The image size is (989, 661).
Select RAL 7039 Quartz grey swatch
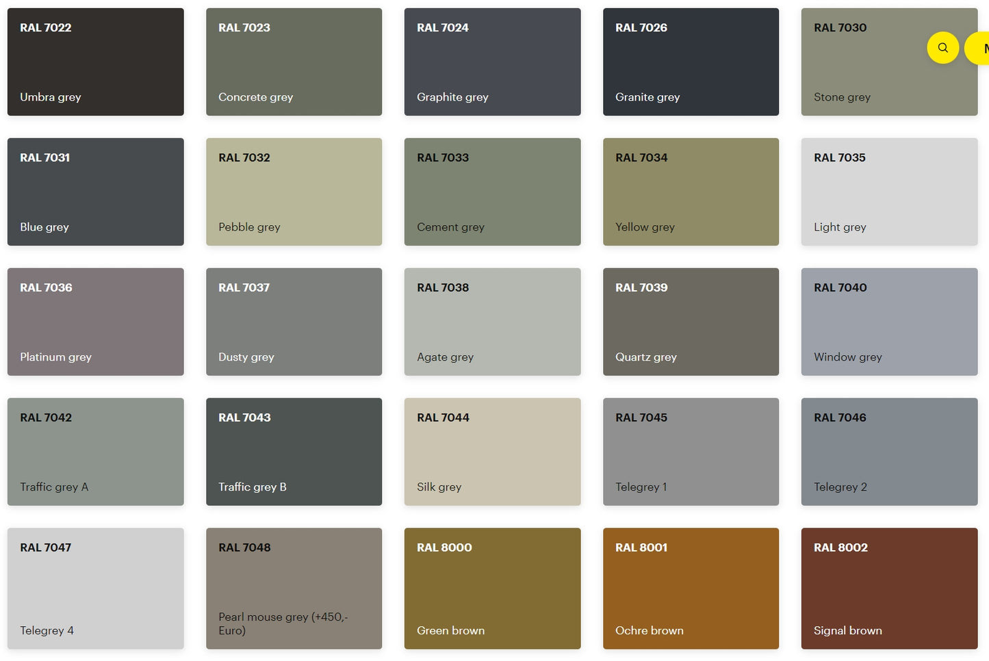click(x=691, y=322)
